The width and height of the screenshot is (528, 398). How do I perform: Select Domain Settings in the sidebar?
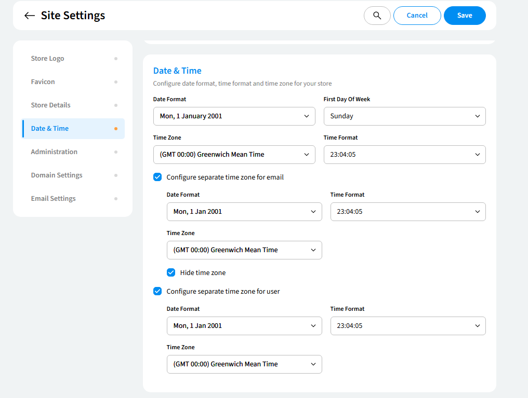[x=57, y=175]
